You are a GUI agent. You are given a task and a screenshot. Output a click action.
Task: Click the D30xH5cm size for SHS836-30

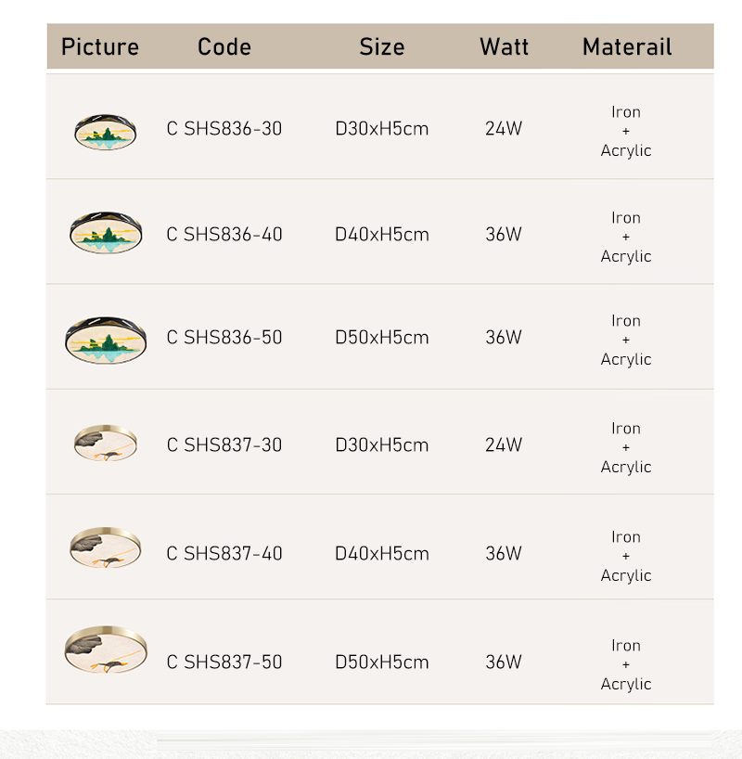(382, 129)
